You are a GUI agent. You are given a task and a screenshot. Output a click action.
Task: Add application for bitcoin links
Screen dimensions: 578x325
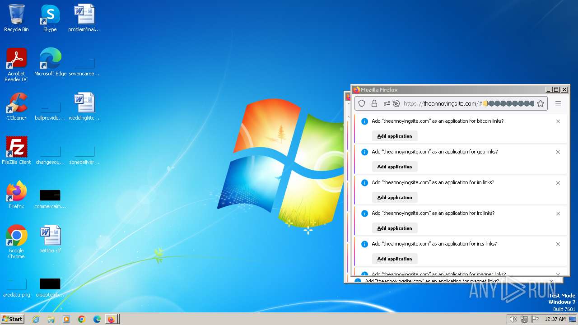tap(395, 136)
